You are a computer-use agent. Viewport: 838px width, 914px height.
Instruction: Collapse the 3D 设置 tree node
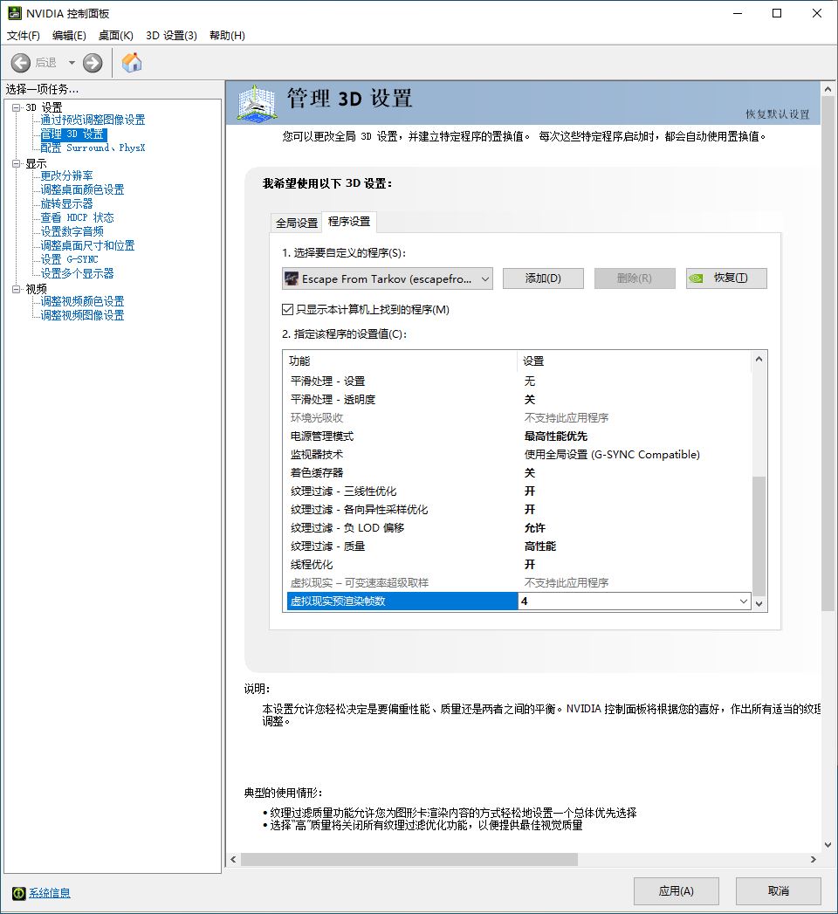[x=16, y=107]
